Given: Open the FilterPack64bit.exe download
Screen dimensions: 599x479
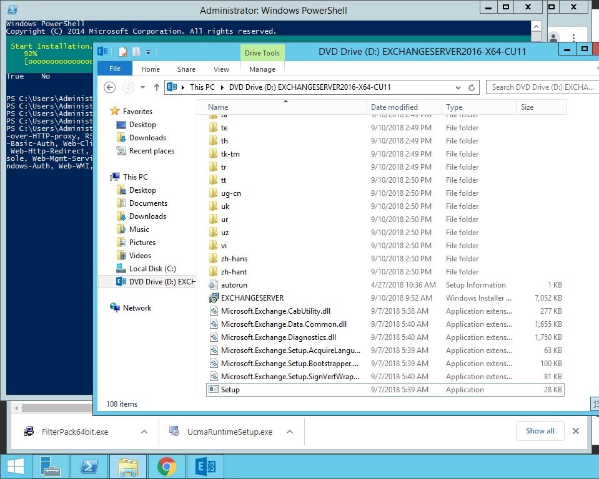Looking at the screenshot, I should pos(75,432).
